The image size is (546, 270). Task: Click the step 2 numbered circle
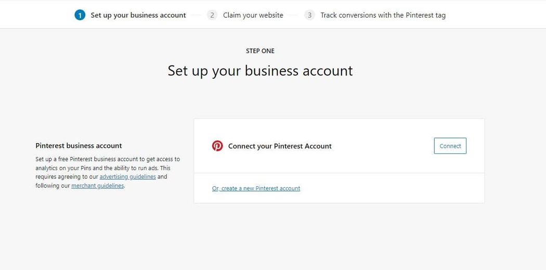(212, 15)
